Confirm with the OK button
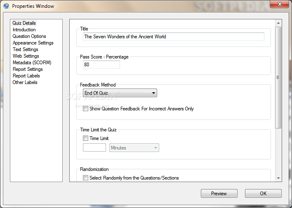This screenshot has height=208, width=292. point(263,194)
